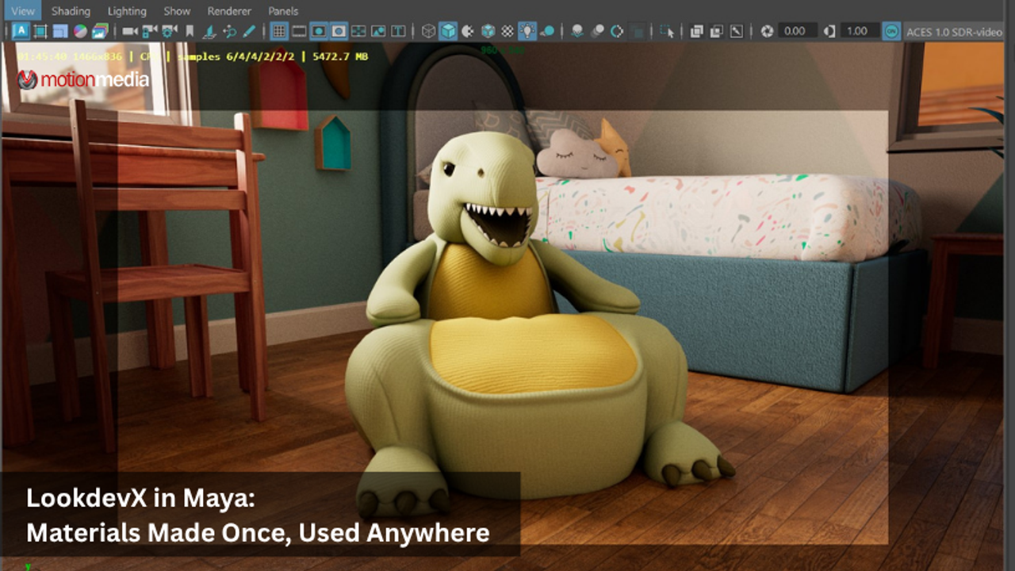Open the Panels menu
Screen dimensions: 1015x571
(285, 11)
